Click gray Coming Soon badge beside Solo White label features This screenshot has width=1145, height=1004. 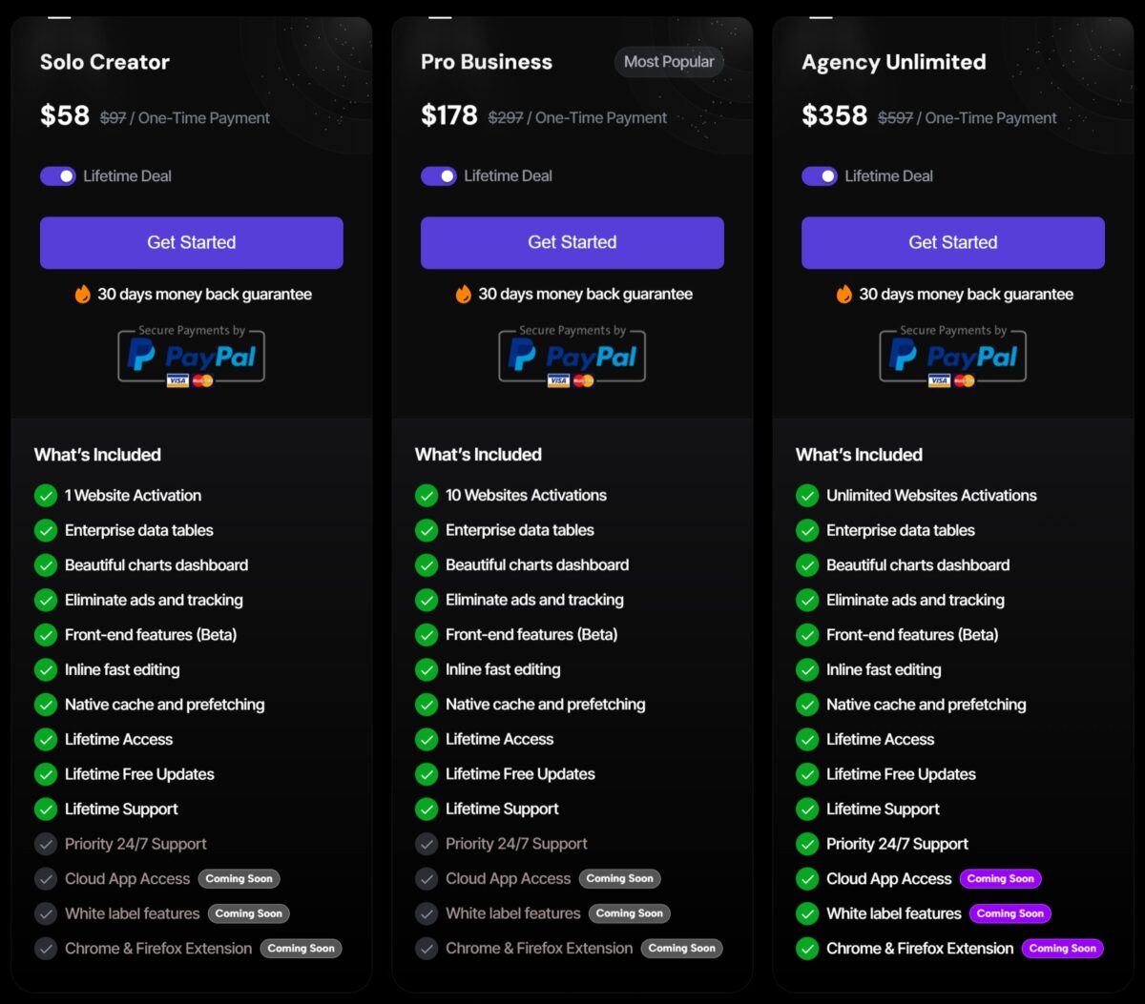[x=248, y=913]
